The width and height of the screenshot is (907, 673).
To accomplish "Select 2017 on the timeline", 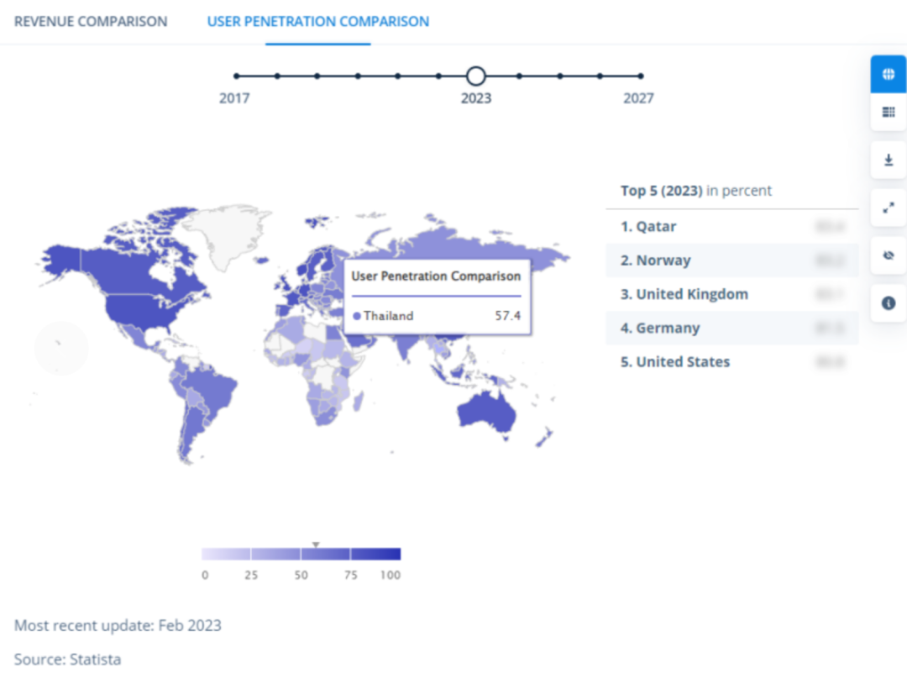I will pos(237,76).
